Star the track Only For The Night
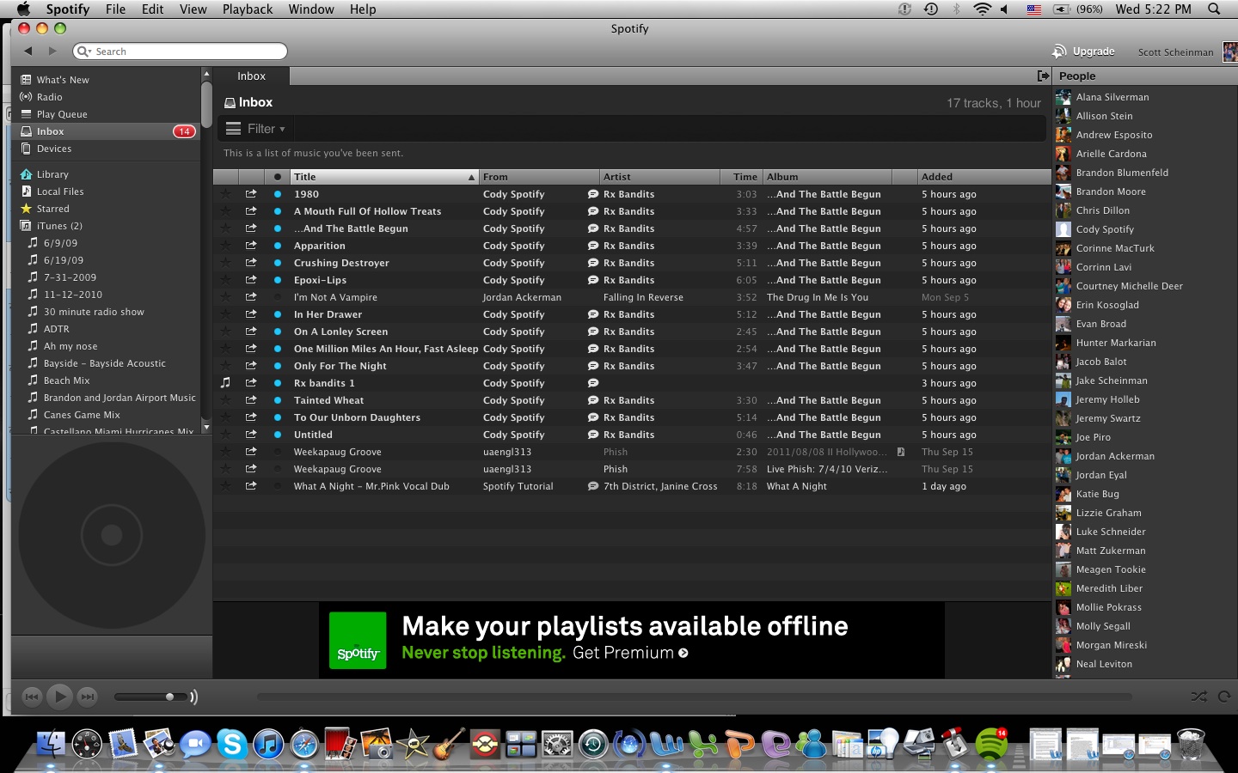This screenshot has height=773, width=1238. (x=225, y=366)
